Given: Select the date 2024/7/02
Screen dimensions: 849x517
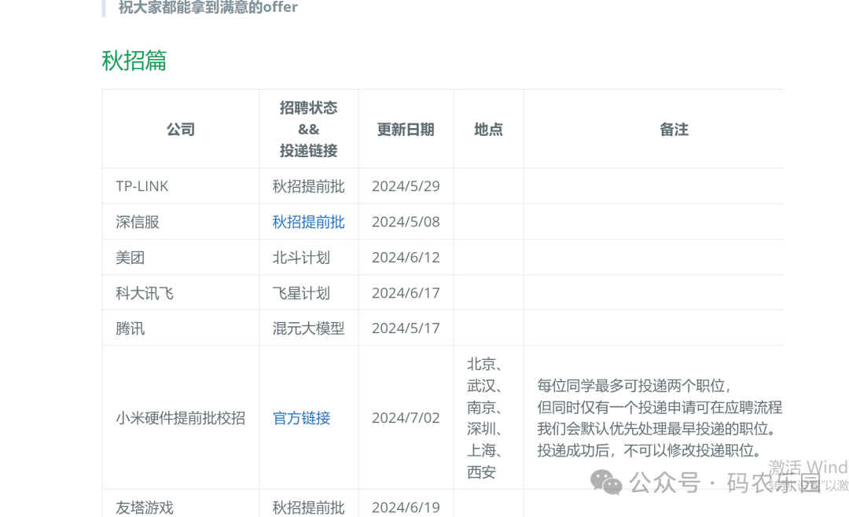Looking at the screenshot, I should (406, 418).
